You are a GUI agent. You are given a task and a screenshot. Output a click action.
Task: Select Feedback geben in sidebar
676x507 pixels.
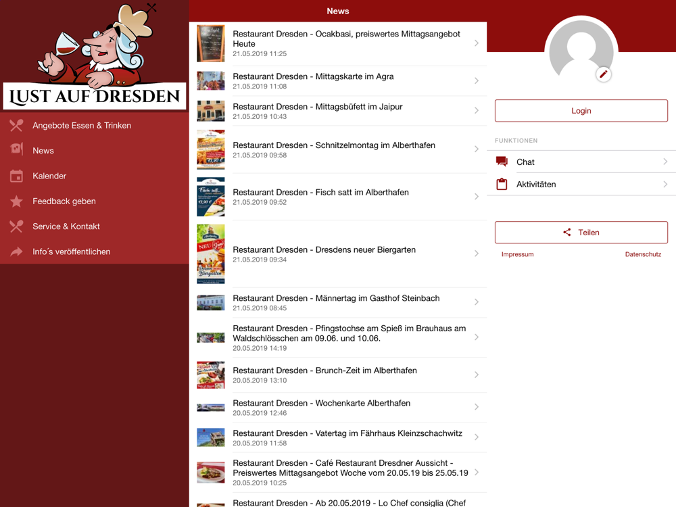95,201
